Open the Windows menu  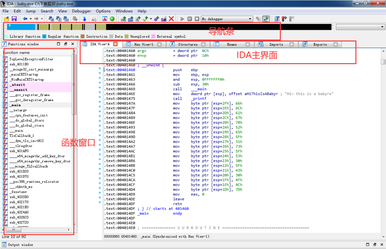click(124, 11)
